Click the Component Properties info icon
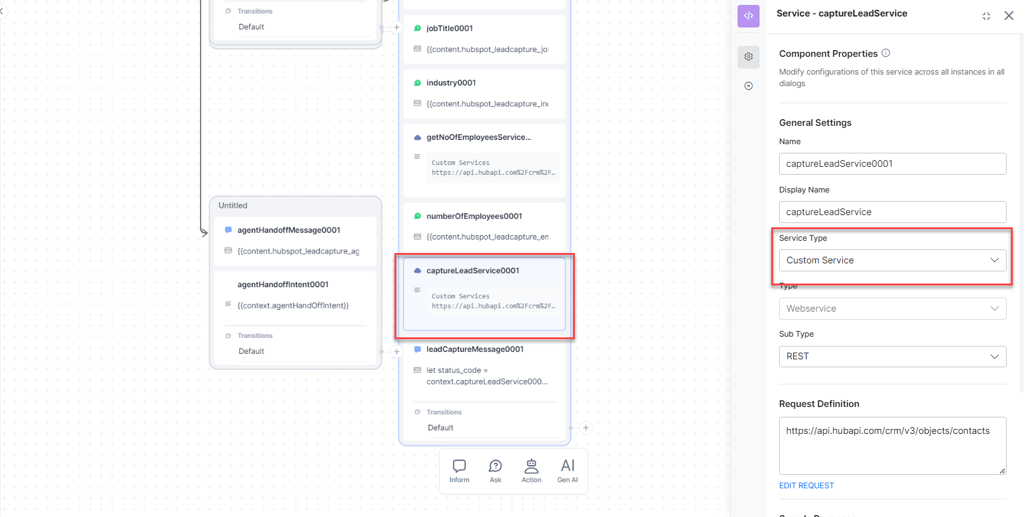 [886, 53]
